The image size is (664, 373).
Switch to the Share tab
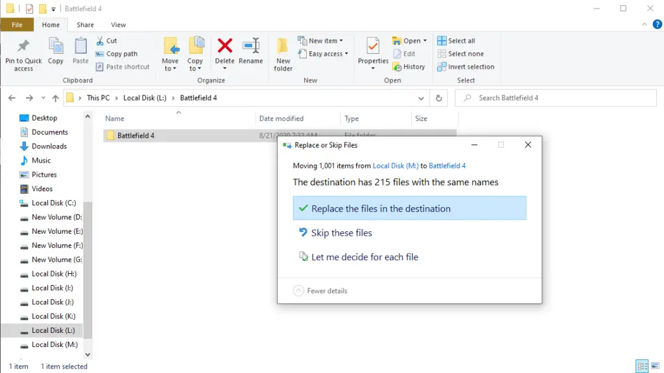point(85,25)
